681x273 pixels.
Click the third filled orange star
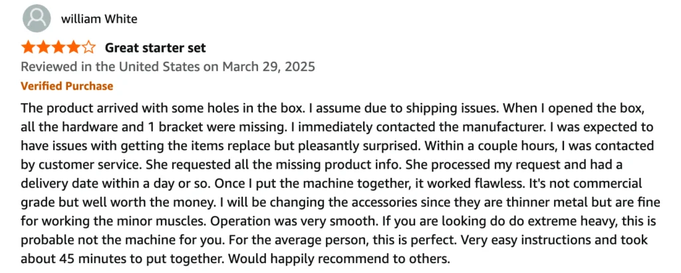pyautogui.click(x=59, y=47)
